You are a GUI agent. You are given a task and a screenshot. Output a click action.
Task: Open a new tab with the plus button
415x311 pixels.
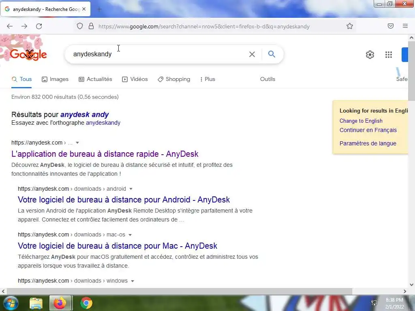[x=99, y=9]
